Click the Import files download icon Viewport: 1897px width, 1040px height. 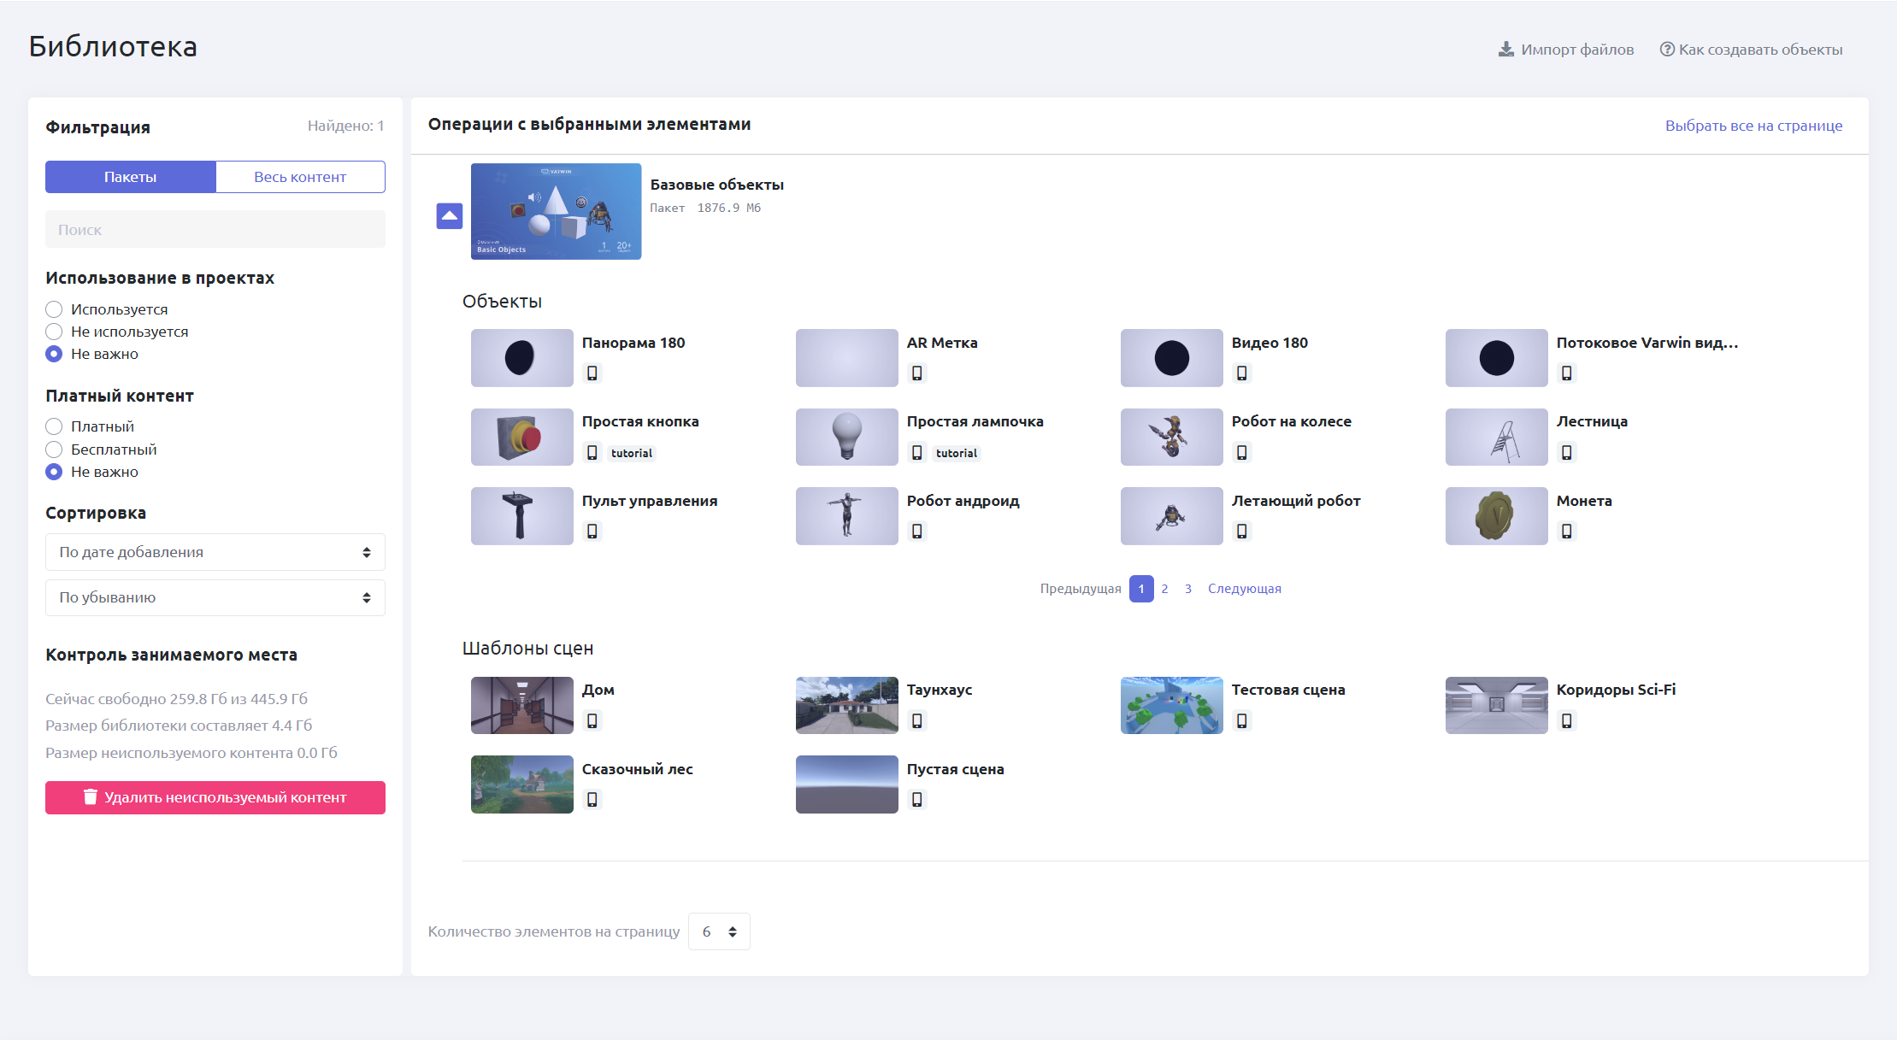pos(1505,50)
